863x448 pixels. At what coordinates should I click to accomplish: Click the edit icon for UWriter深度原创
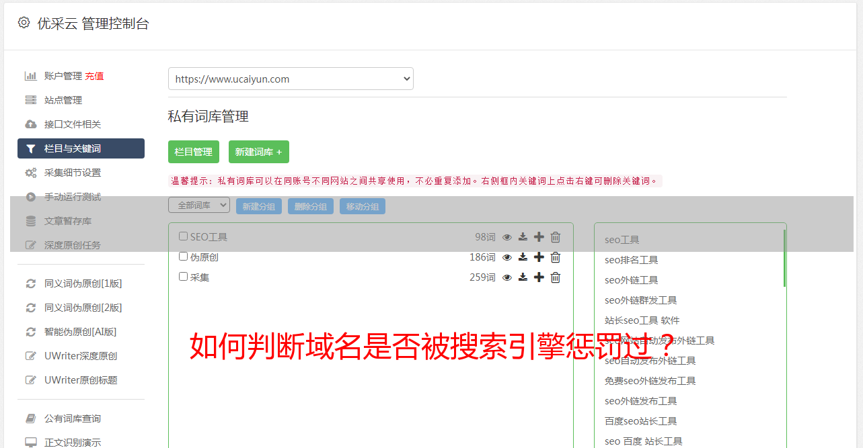point(31,356)
